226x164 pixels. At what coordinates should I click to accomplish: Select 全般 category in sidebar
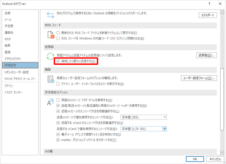tap(20, 13)
